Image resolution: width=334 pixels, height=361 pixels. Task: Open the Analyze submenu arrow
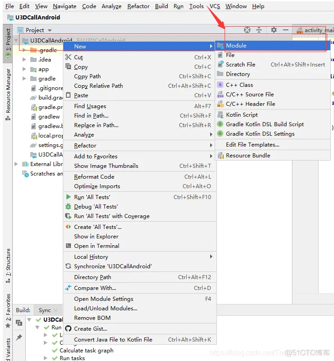(x=211, y=134)
